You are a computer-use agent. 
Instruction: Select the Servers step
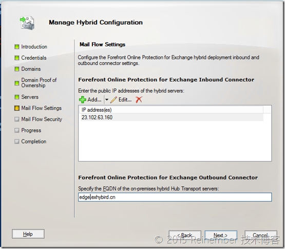tap(30, 97)
